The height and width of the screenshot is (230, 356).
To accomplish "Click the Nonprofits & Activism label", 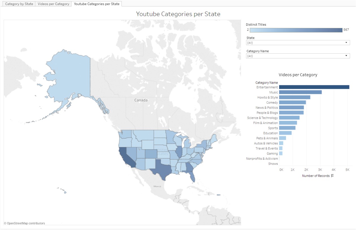I will [x=262, y=159].
